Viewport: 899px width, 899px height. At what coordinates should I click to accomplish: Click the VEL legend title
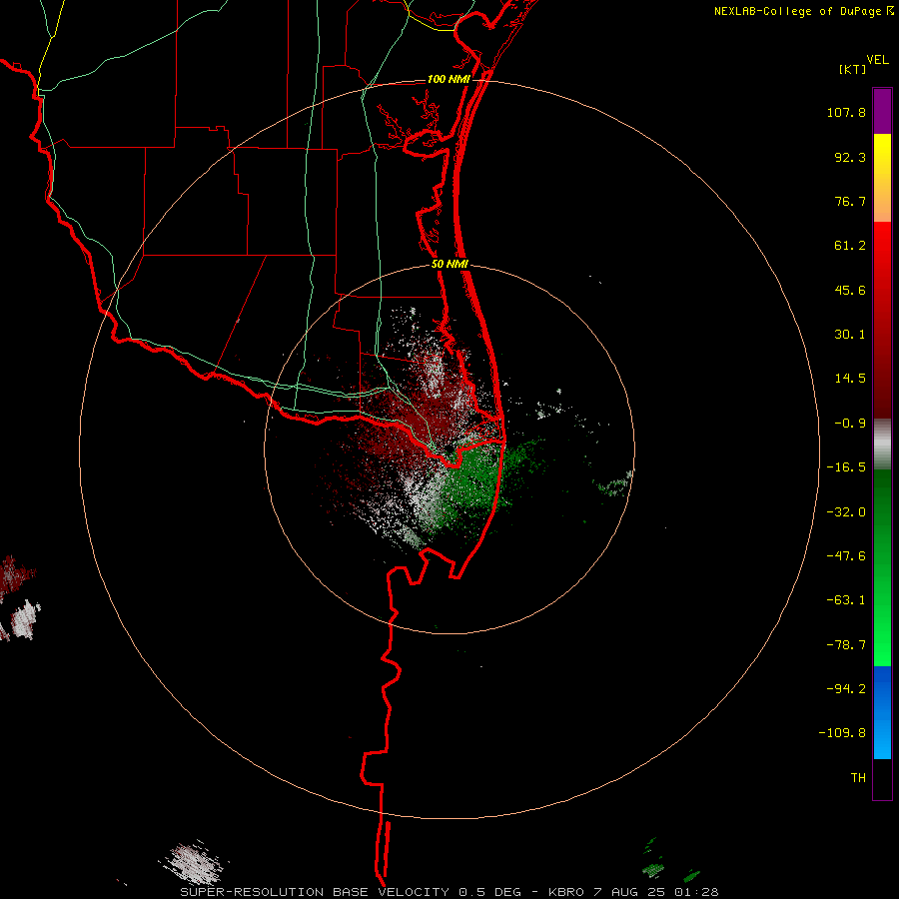(877, 60)
